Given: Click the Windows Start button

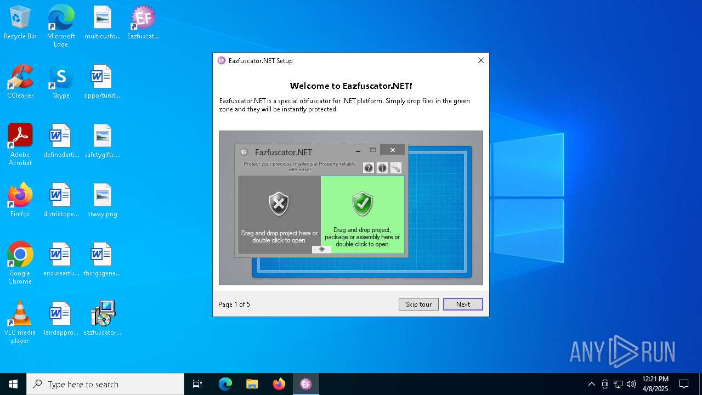Looking at the screenshot, I should (x=13, y=384).
